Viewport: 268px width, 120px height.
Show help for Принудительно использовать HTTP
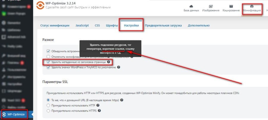tap(98, 105)
